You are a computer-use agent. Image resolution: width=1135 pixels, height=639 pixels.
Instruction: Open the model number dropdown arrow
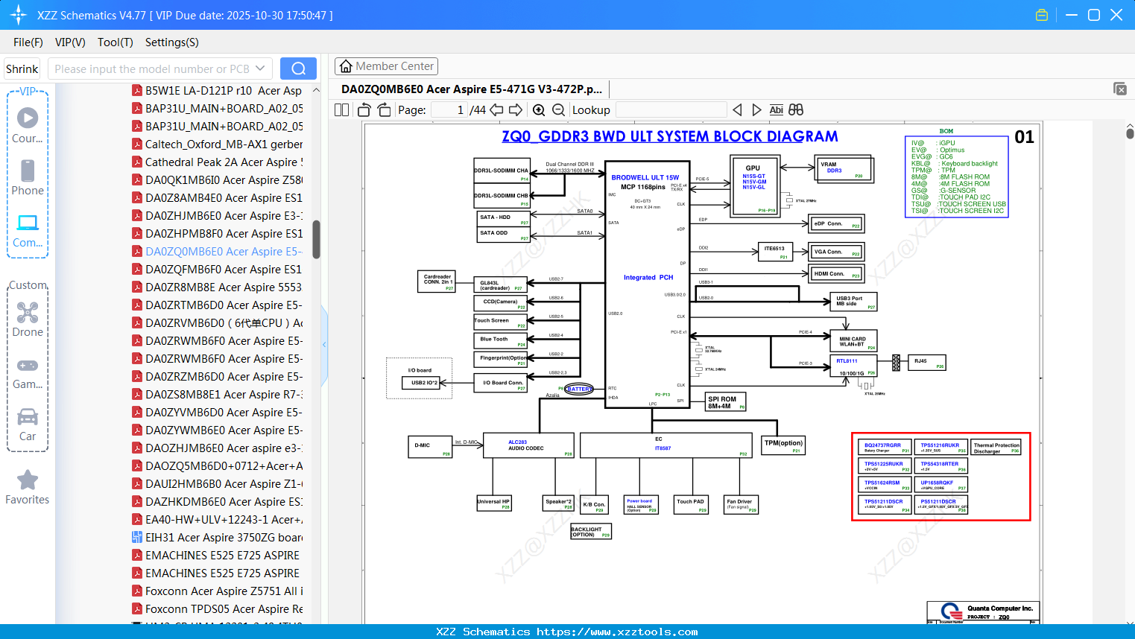pyautogui.click(x=260, y=69)
